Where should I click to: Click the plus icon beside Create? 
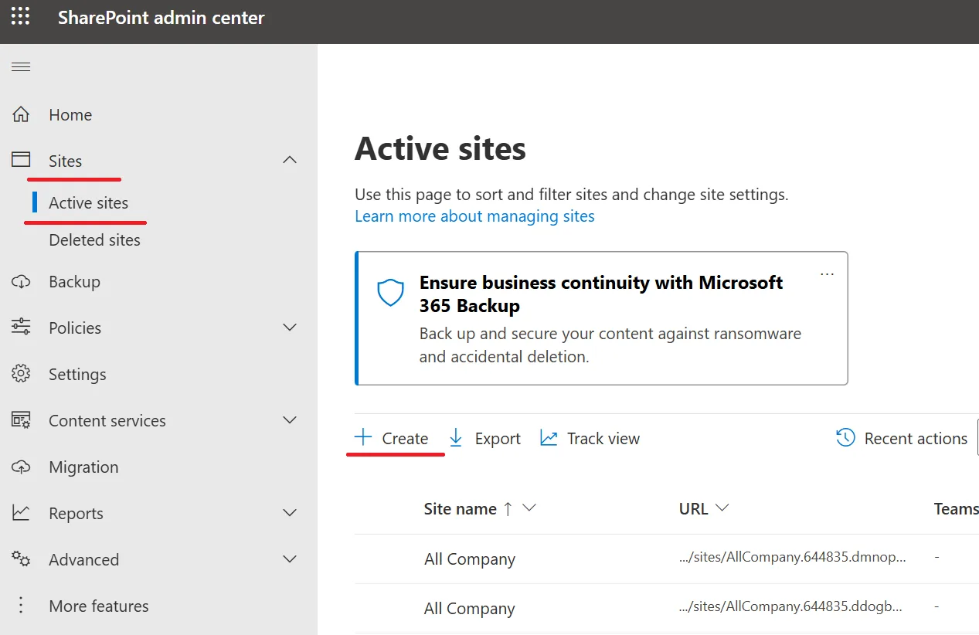coord(363,438)
